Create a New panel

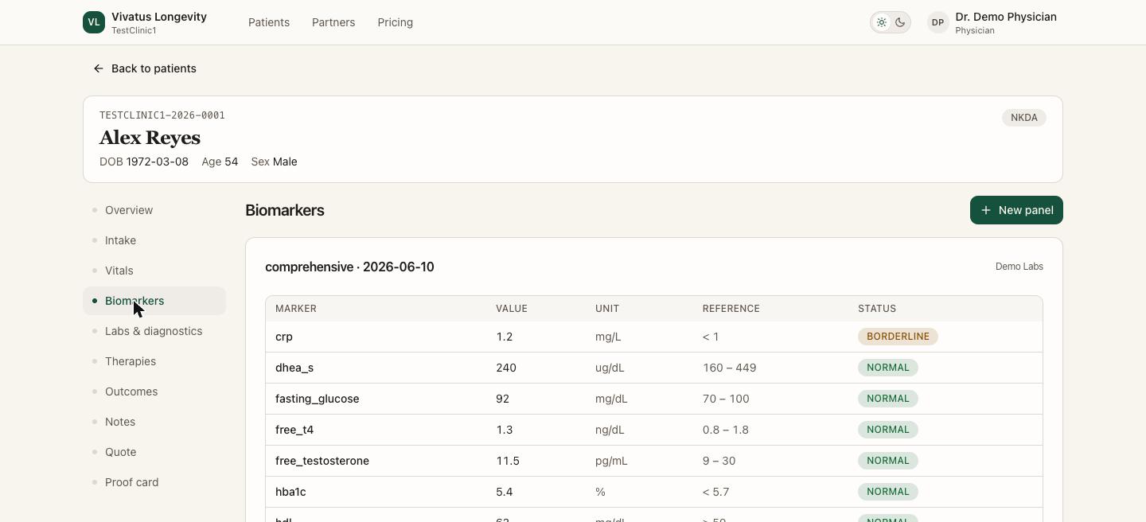tap(1016, 210)
